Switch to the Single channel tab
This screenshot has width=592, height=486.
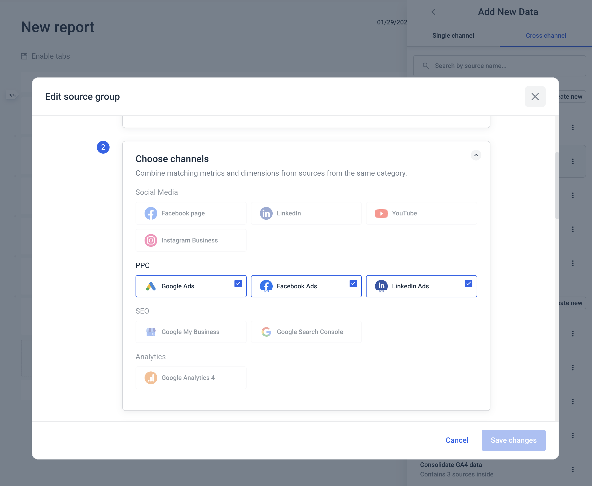[x=453, y=36]
